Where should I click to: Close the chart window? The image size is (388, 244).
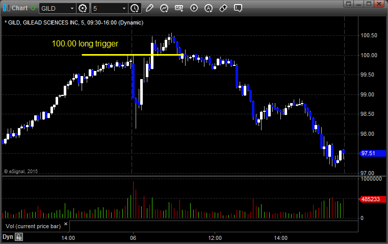pos(379,4)
